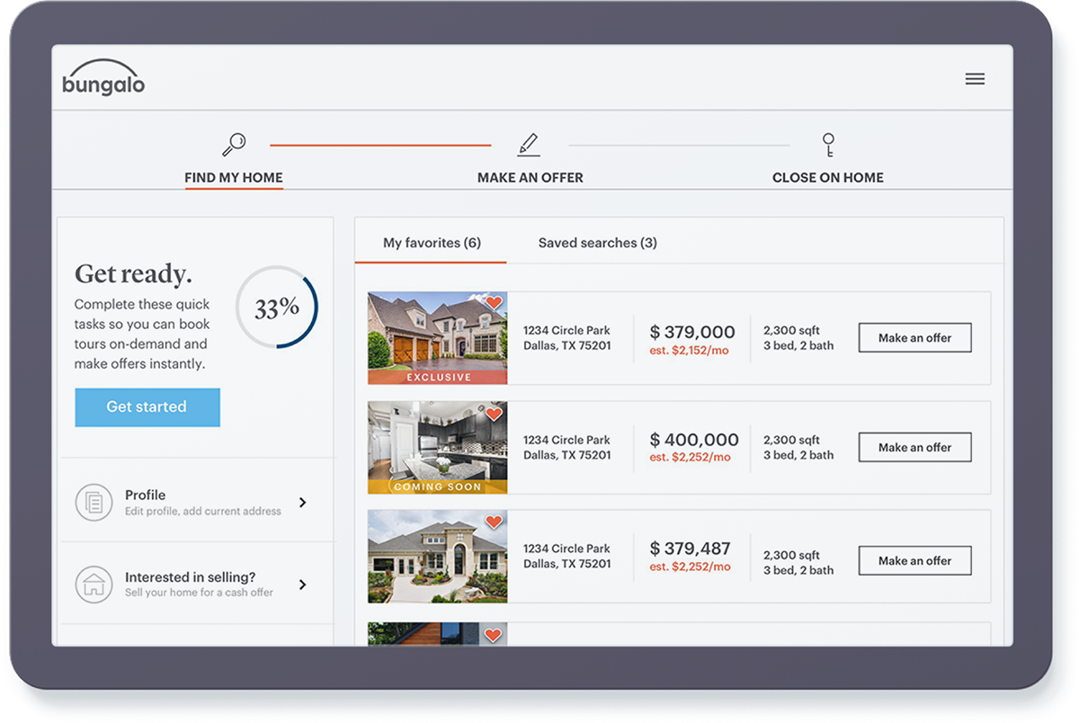The image size is (1079, 723).
Task: Make an offer on the $379,000 home
Action: 914,338
